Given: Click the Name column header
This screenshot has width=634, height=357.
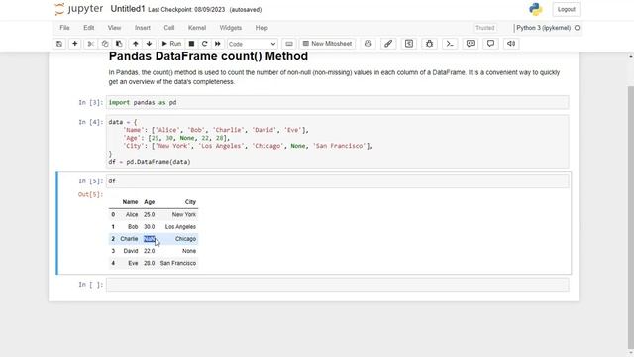Looking at the screenshot, I should click(x=130, y=202).
